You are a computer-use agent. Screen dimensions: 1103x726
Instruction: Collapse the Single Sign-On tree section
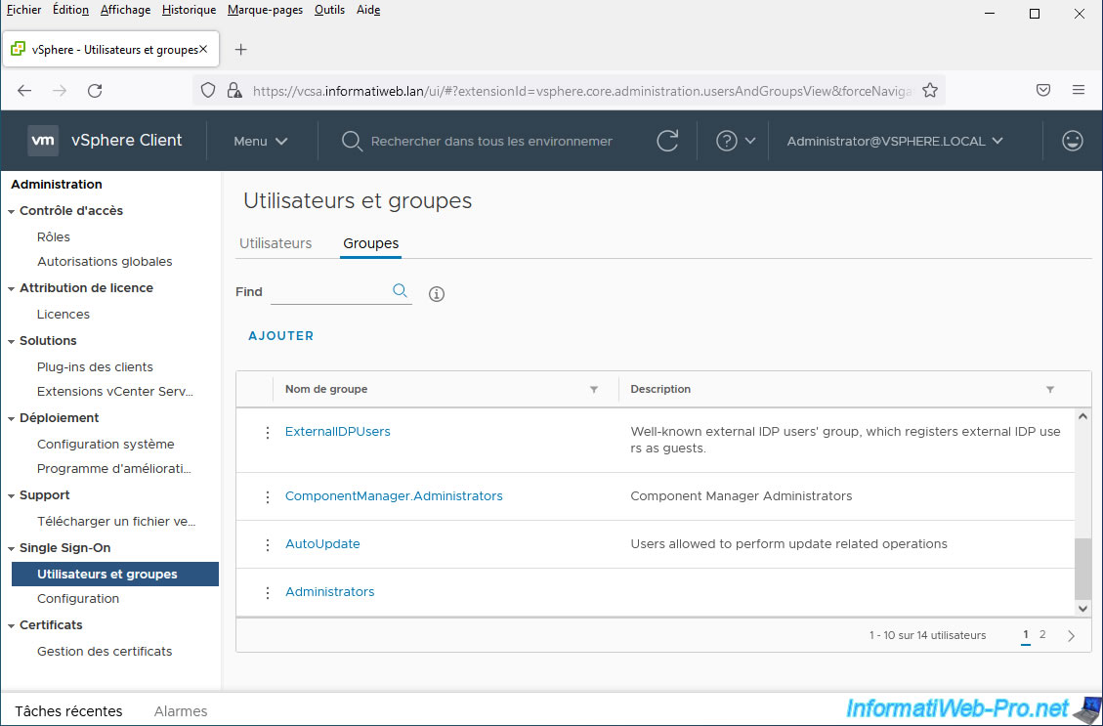(x=11, y=549)
